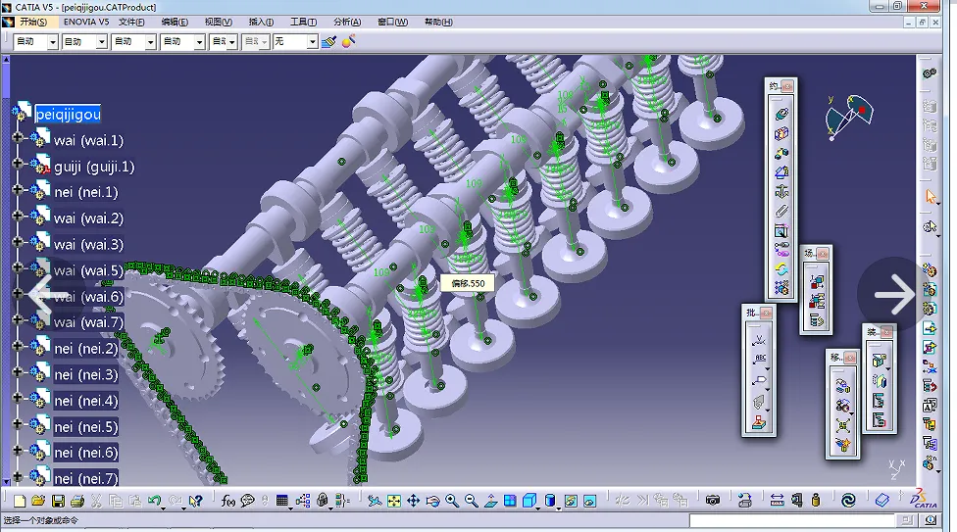
Task: Click the command input field in status bar
Action: 791,520
